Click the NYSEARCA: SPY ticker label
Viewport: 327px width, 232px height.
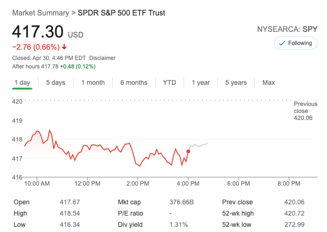click(287, 29)
